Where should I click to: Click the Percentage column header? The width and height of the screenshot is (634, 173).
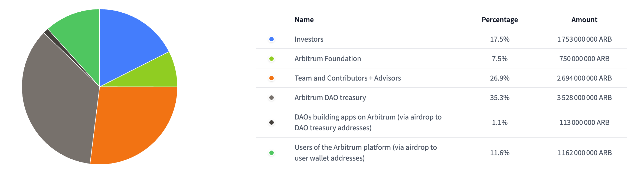499,20
